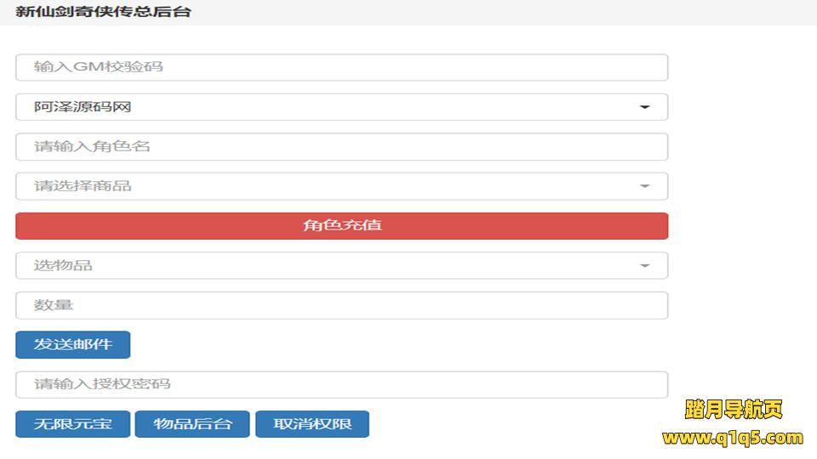
Task: Click the caret icon in the 选物品 selector
Action: [644, 266]
